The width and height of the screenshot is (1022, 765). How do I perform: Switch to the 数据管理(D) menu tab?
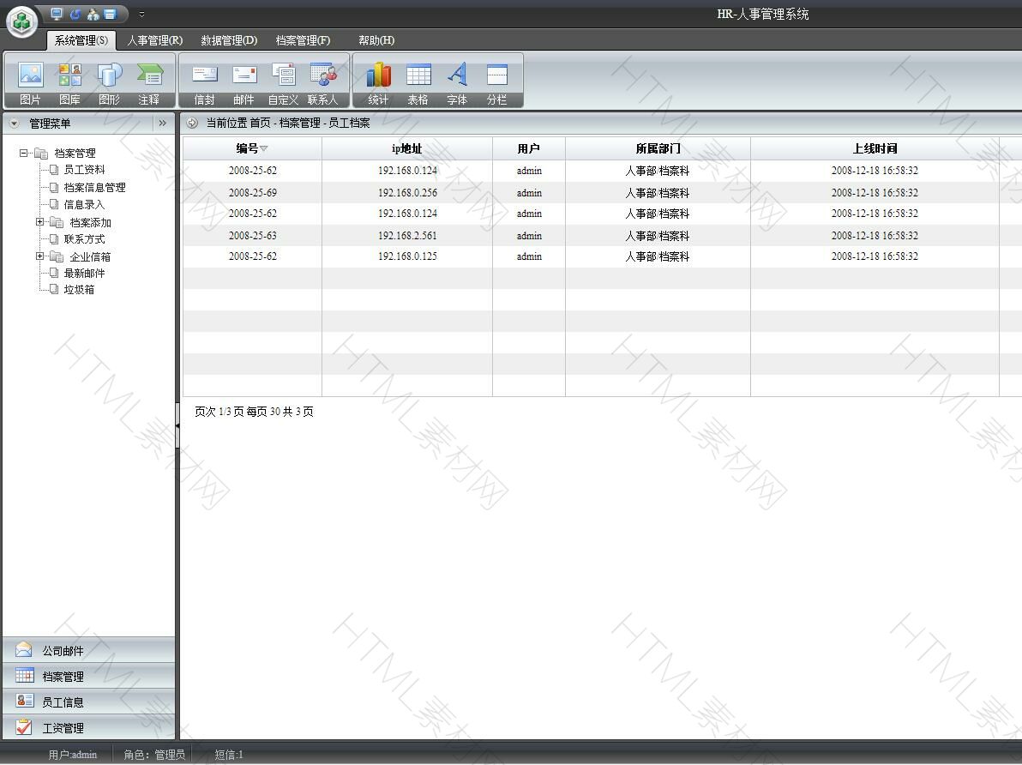click(229, 40)
